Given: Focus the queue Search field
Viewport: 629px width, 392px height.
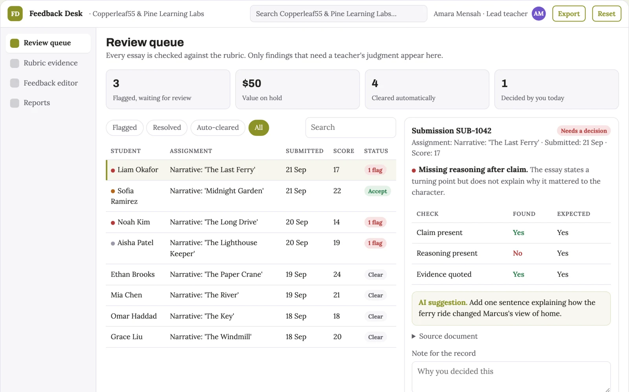Looking at the screenshot, I should pos(351,128).
